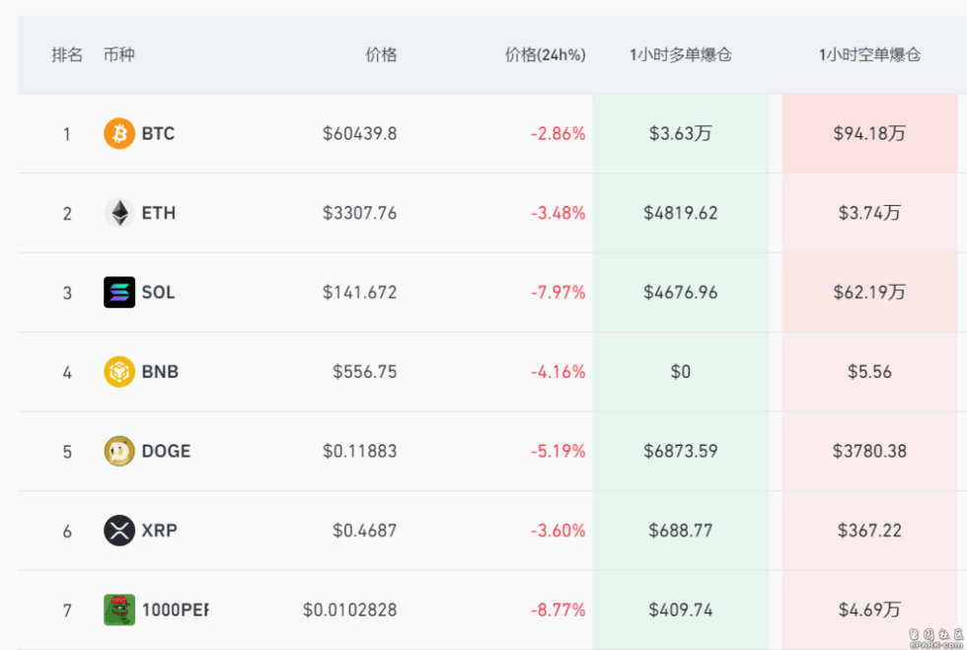Screen dimensions: 967x650
Task: Sort by 1小时空单爆仓 column header
Action: pyautogui.click(x=869, y=55)
